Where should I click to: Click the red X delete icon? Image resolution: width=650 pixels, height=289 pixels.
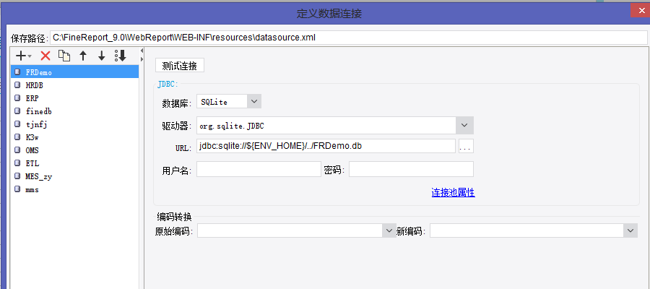[x=45, y=56]
